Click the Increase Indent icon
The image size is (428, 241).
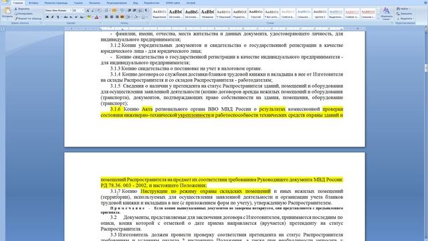(134, 11)
